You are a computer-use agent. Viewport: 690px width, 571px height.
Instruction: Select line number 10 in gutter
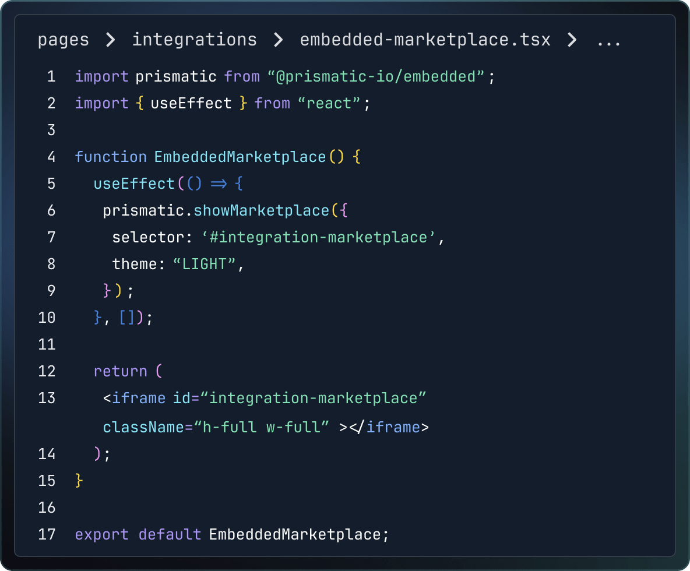pyautogui.click(x=47, y=318)
